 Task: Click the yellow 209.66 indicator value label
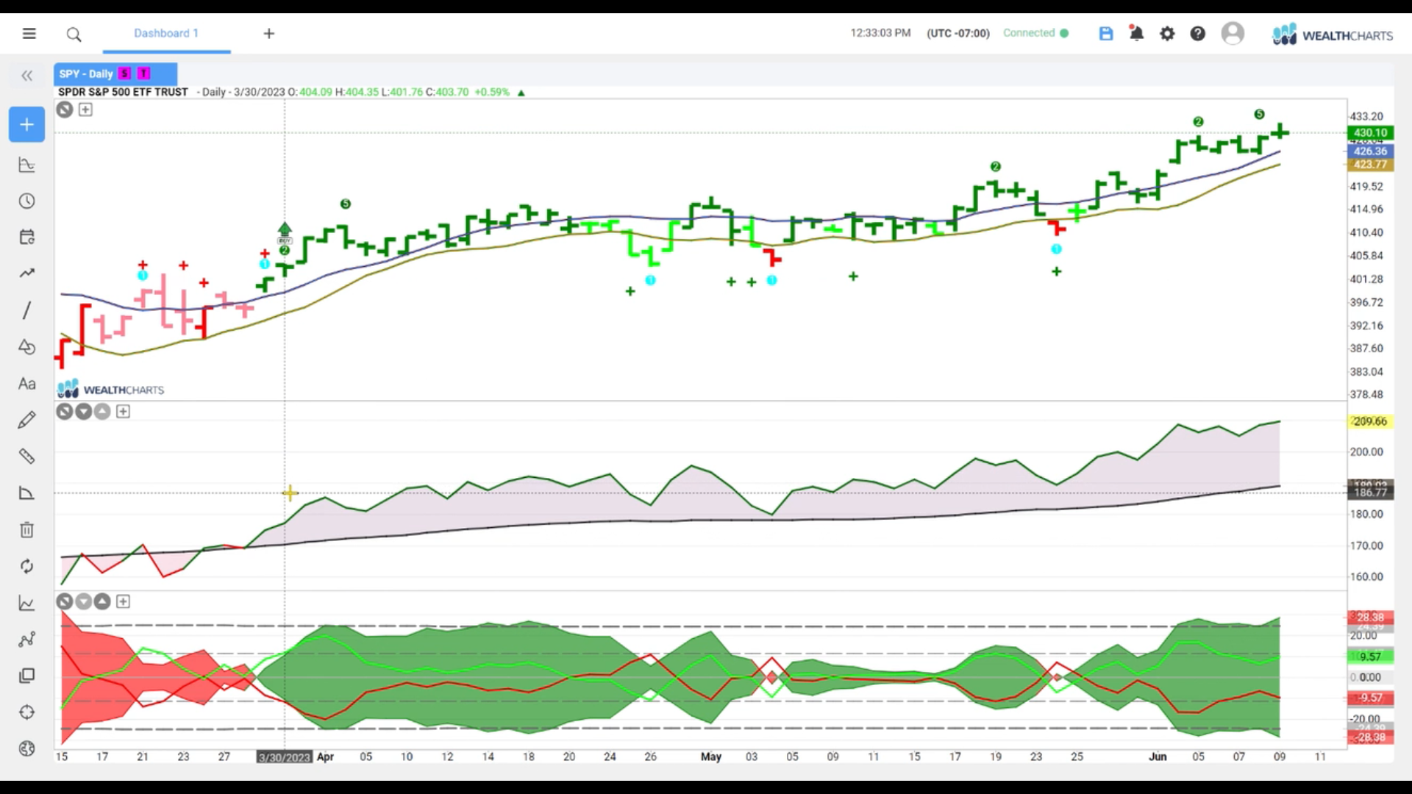point(1370,421)
